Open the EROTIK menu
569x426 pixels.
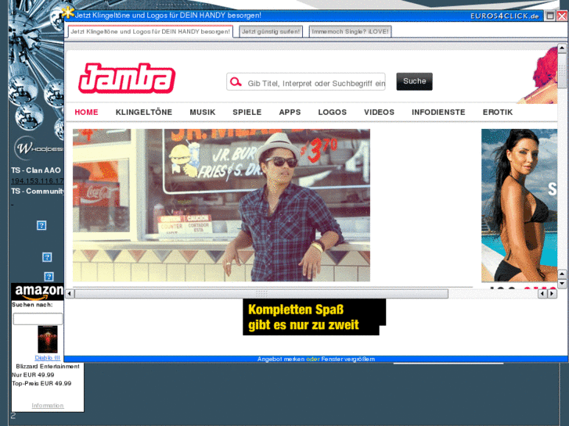(498, 112)
